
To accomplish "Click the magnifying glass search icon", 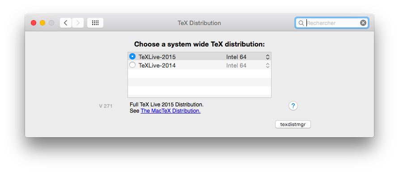I will pyautogui.click(x=301, y=23).
